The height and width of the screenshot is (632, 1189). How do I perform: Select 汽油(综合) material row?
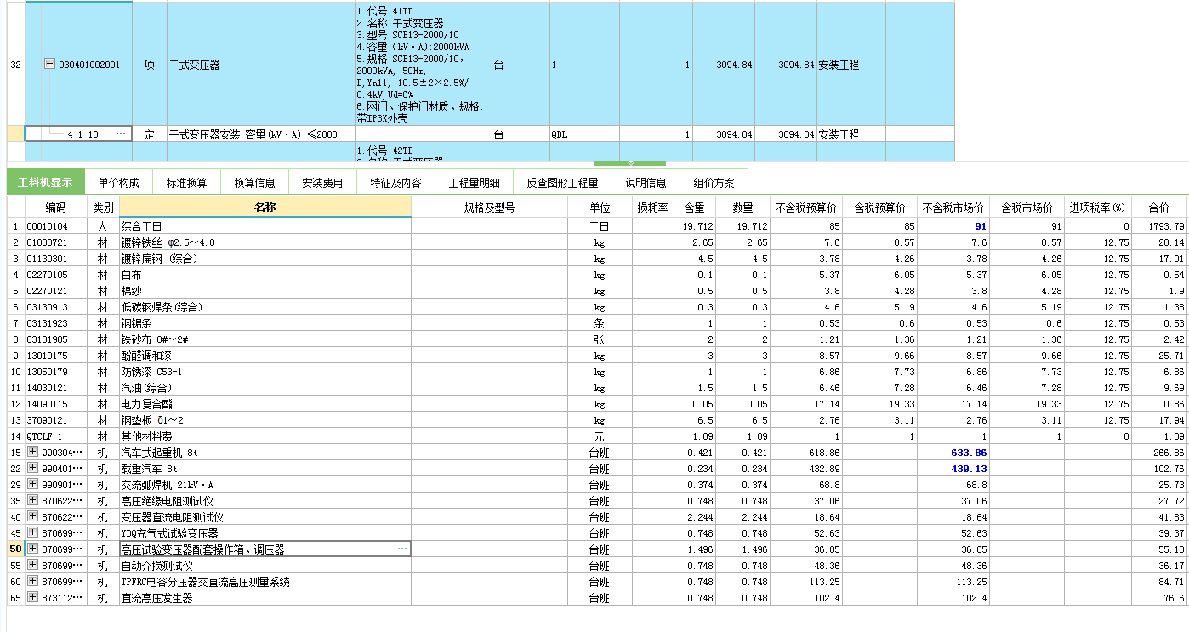click(x=265, y=388)
